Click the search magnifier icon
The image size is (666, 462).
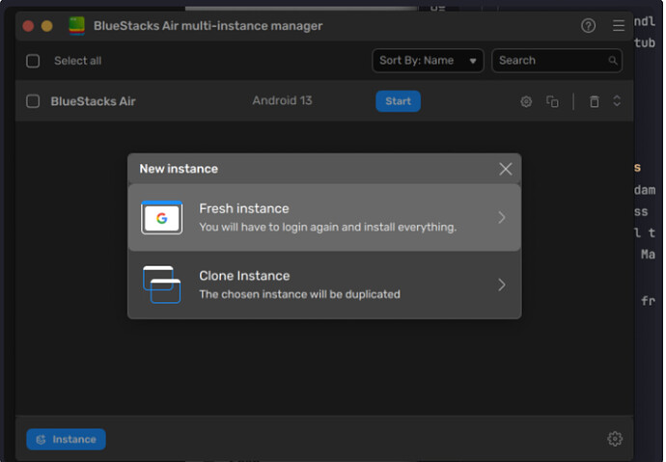[613, 61]
